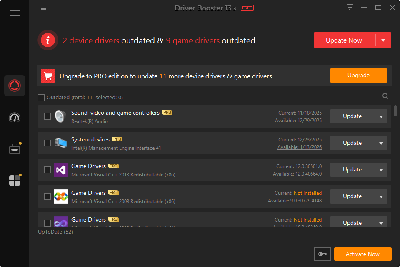Select the Scan drivers sidebar icon

(15, 86)
